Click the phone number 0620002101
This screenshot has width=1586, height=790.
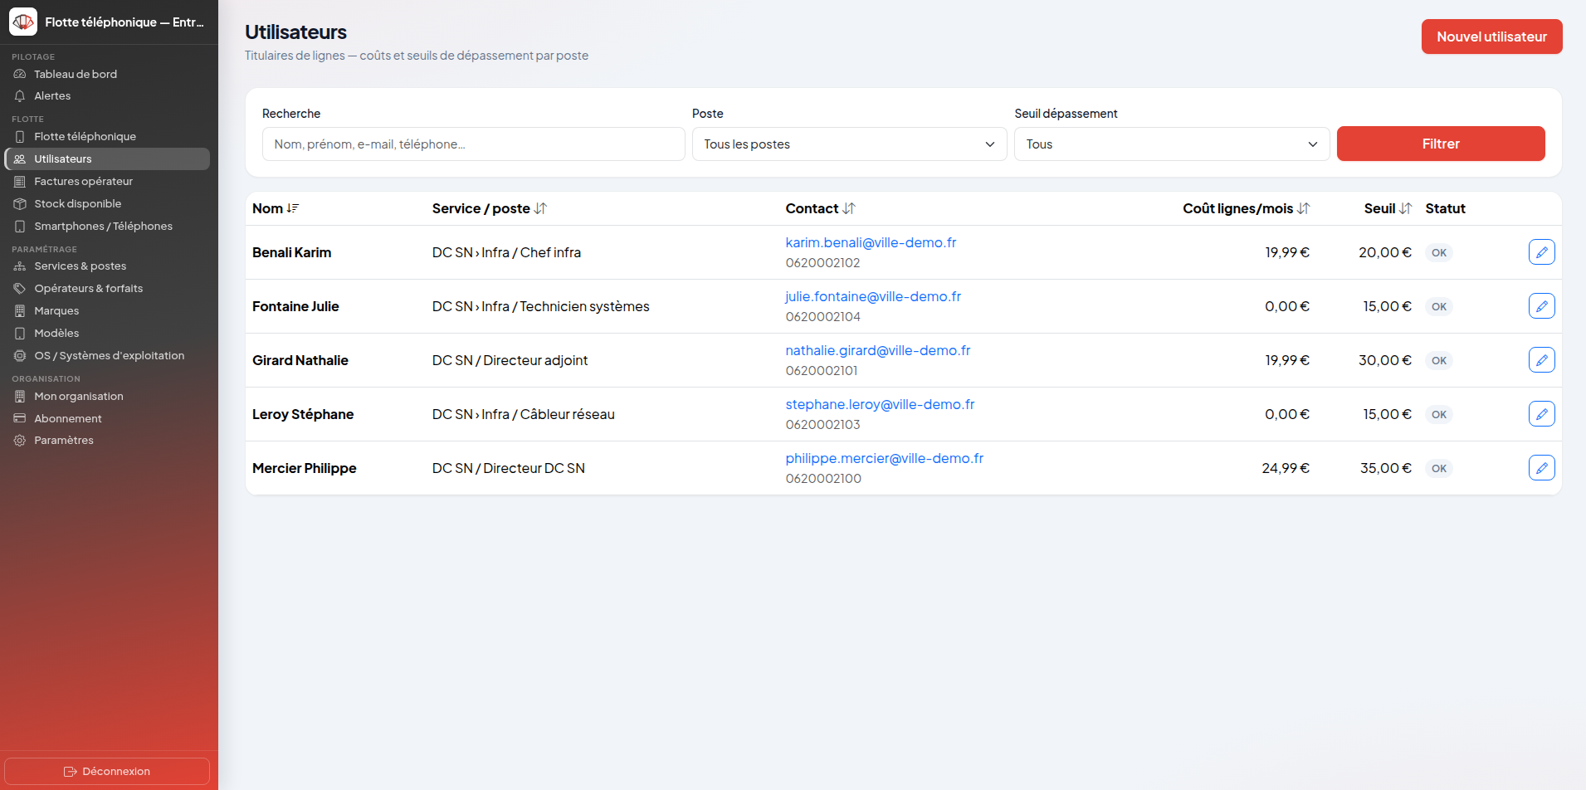click(x=823, y=370)
